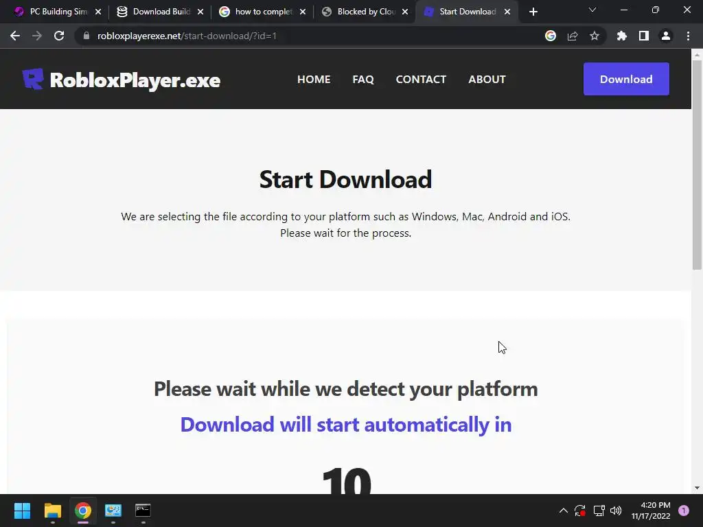The image size is (703, 527).
Task: Open the Extensions puzzle icon
Action: coord(622,36)
